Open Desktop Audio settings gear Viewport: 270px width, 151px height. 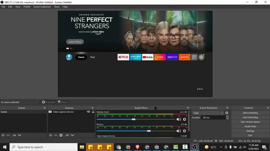[184, 119]
